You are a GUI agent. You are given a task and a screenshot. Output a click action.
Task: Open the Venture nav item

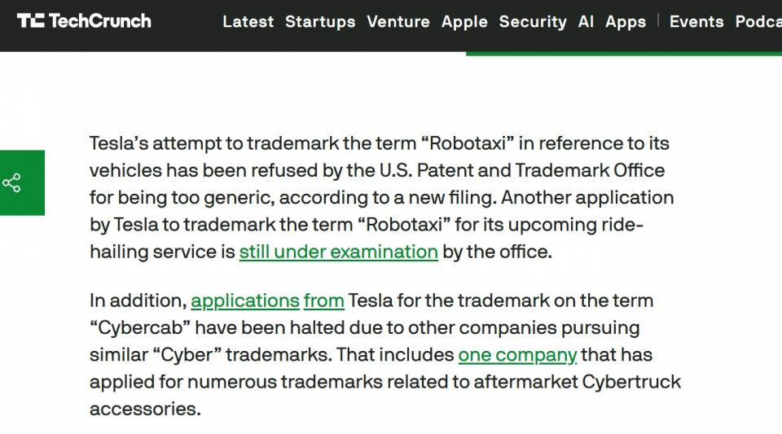[x=398, y=21]
